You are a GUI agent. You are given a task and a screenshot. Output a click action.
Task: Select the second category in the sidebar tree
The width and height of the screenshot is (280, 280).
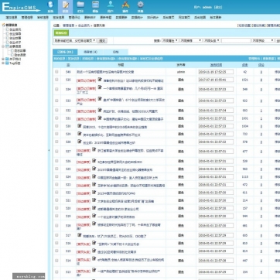pos(15,34)
